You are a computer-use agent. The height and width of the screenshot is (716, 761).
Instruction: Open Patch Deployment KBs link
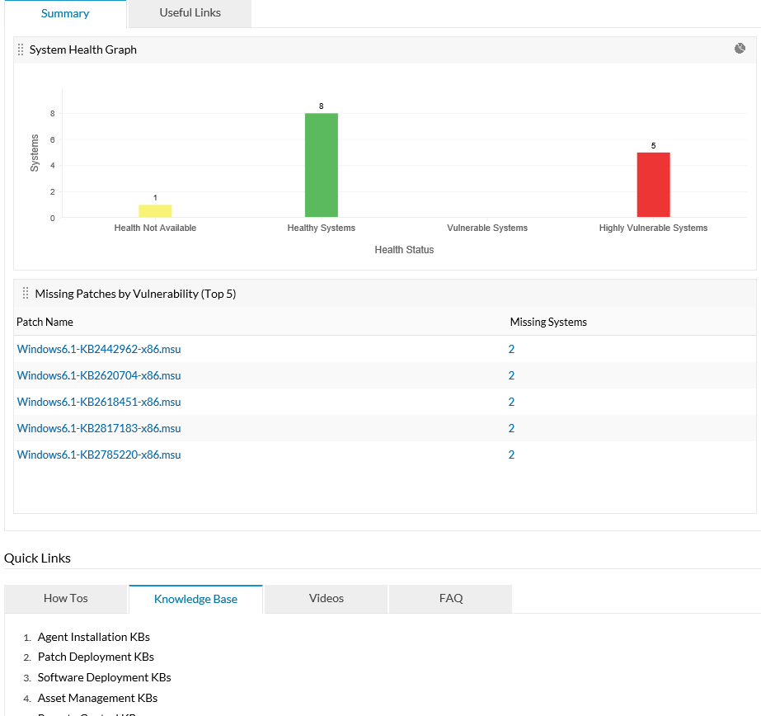[96, 657]
